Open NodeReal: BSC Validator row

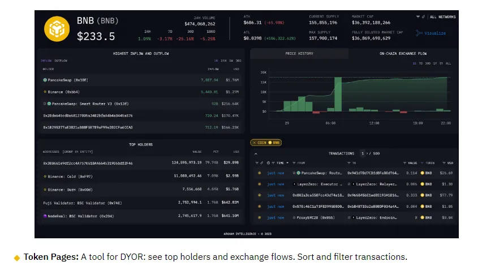coord(141,216)
